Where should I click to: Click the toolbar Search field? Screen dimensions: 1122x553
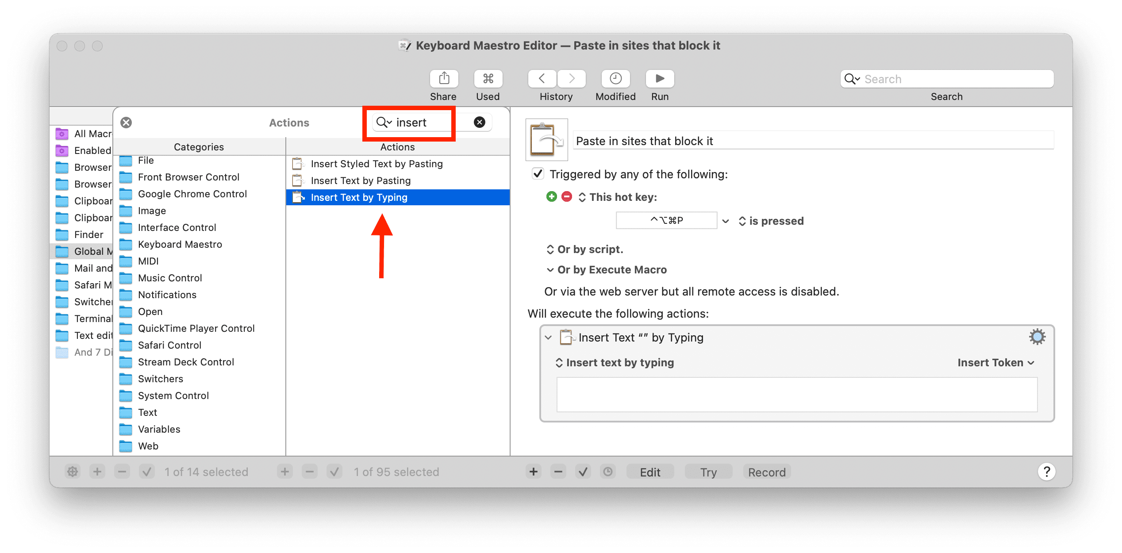tap(947, 79)
